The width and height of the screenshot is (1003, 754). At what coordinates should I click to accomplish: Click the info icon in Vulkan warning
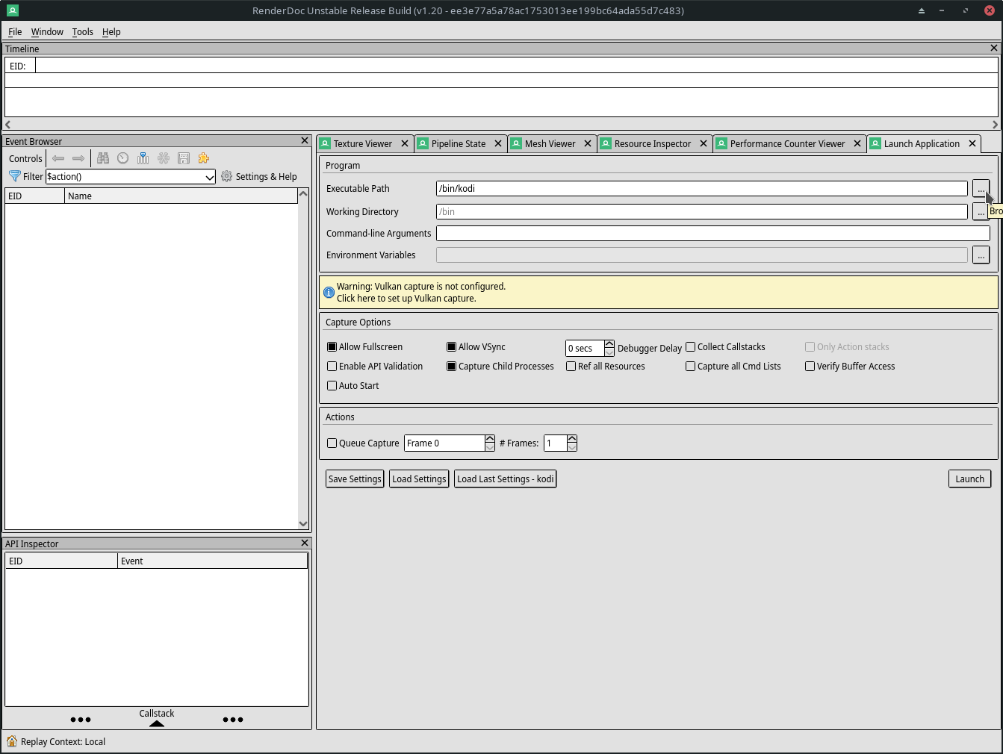click(x=329, y=293)
